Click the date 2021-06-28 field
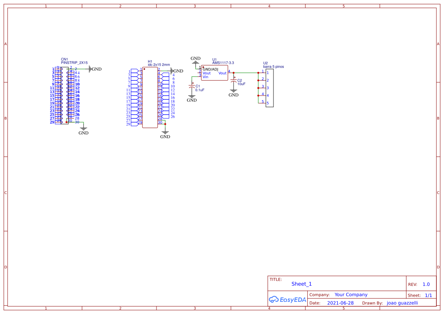 click(x=340, y=303)
